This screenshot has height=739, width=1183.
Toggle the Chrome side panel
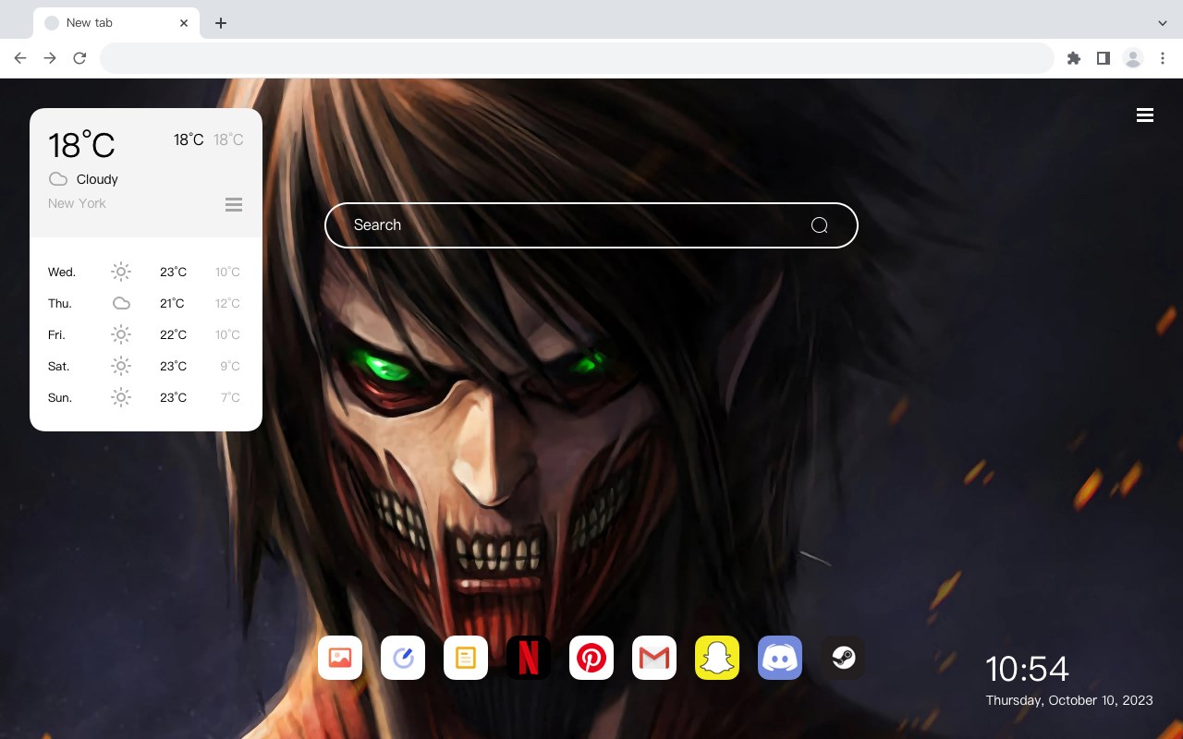[1103, 58]
